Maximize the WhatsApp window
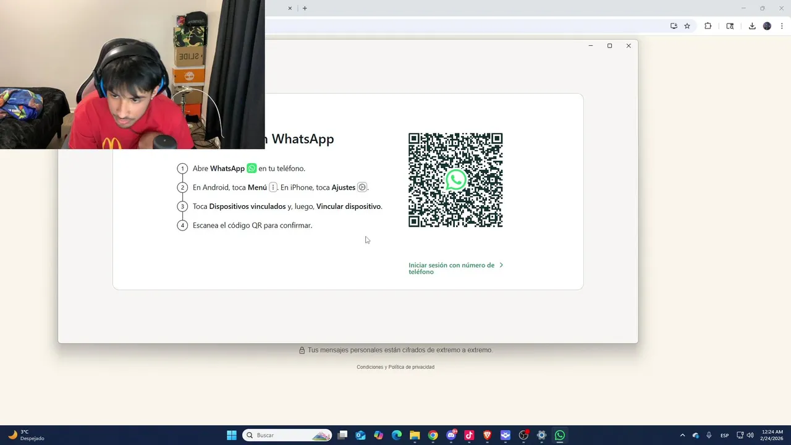The height and width of the screenshot is (445, 791). [x=609, y=46]
